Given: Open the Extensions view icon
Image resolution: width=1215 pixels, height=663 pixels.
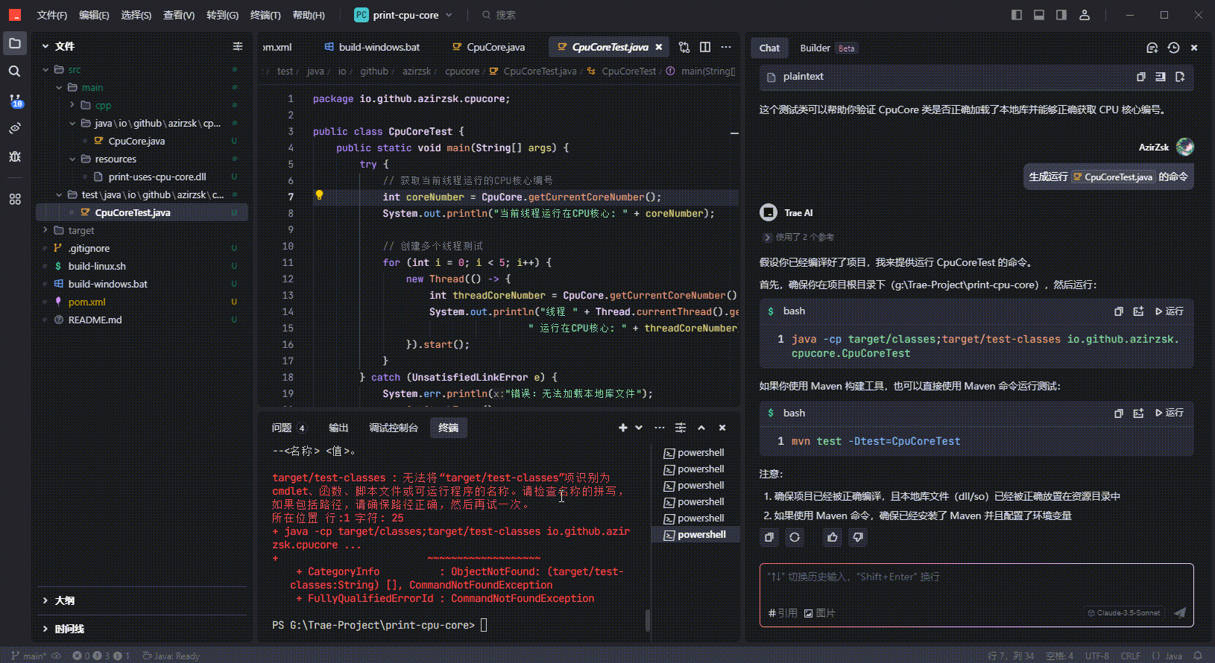Looking at the screenshot, I should click(15, 199).
